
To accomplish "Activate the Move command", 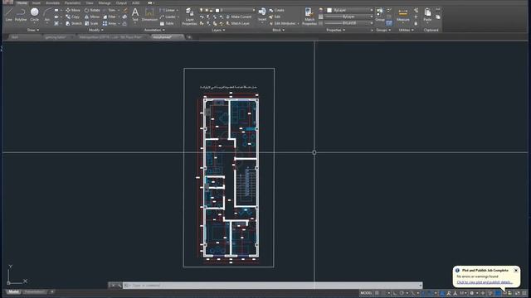I will 73,11.
